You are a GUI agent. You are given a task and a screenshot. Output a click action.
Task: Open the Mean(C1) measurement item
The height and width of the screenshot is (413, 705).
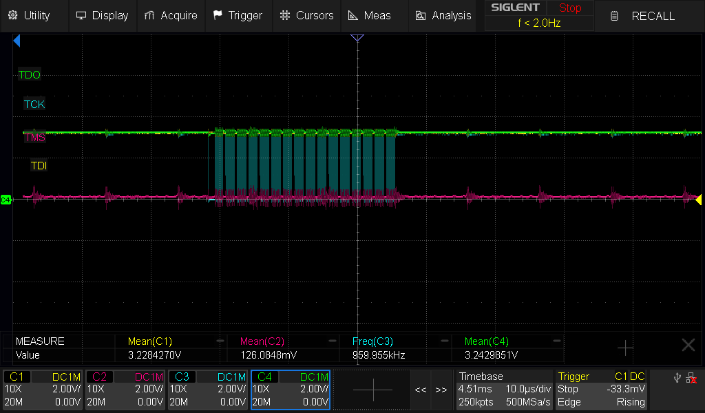tap(150, 341)
